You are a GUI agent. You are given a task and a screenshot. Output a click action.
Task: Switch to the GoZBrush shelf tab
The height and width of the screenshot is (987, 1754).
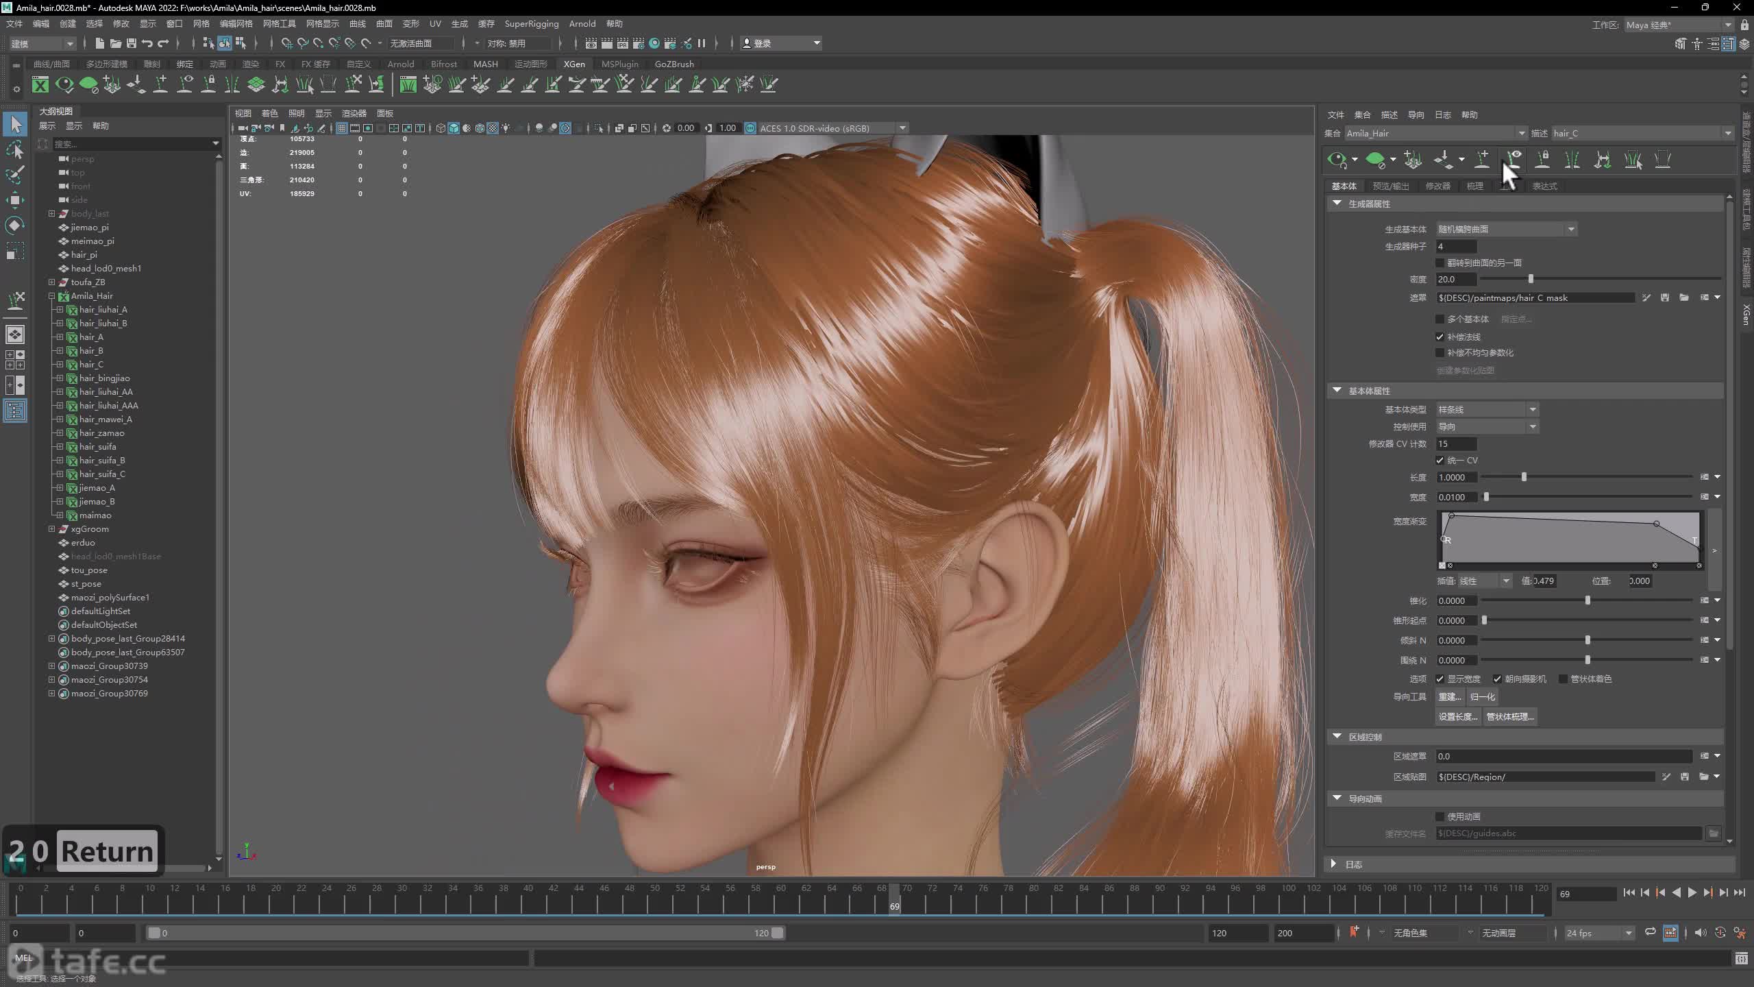[674, 64]
